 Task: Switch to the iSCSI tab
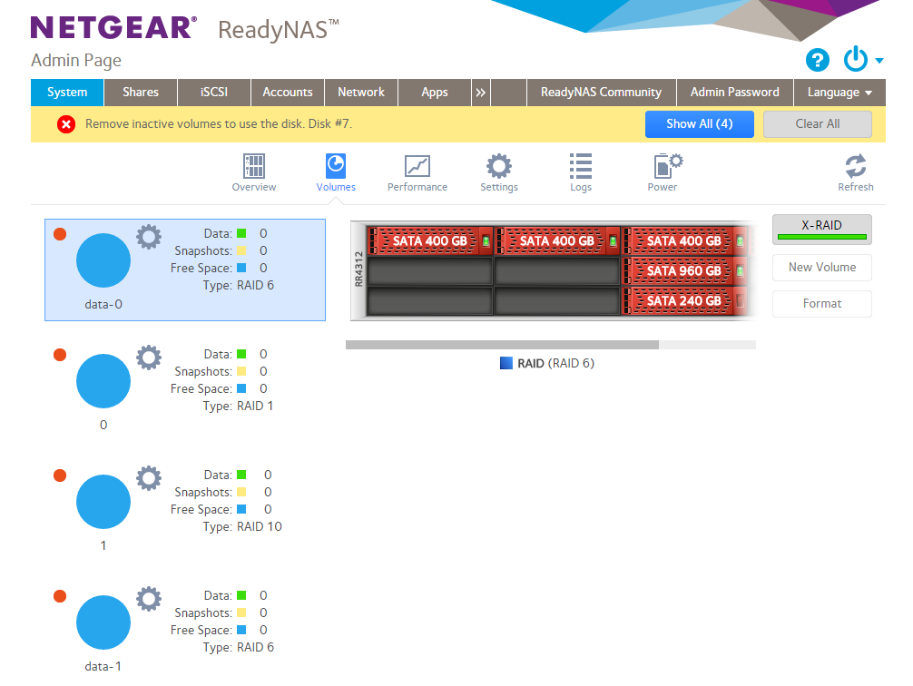click(213, 92)
